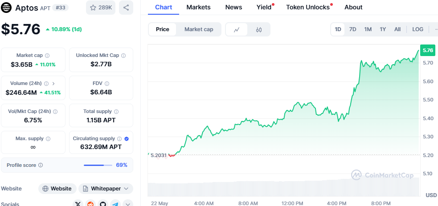The image size is (438, 206).
Task: Click the 5.2031 opening price label
Action: pos(158,155)
